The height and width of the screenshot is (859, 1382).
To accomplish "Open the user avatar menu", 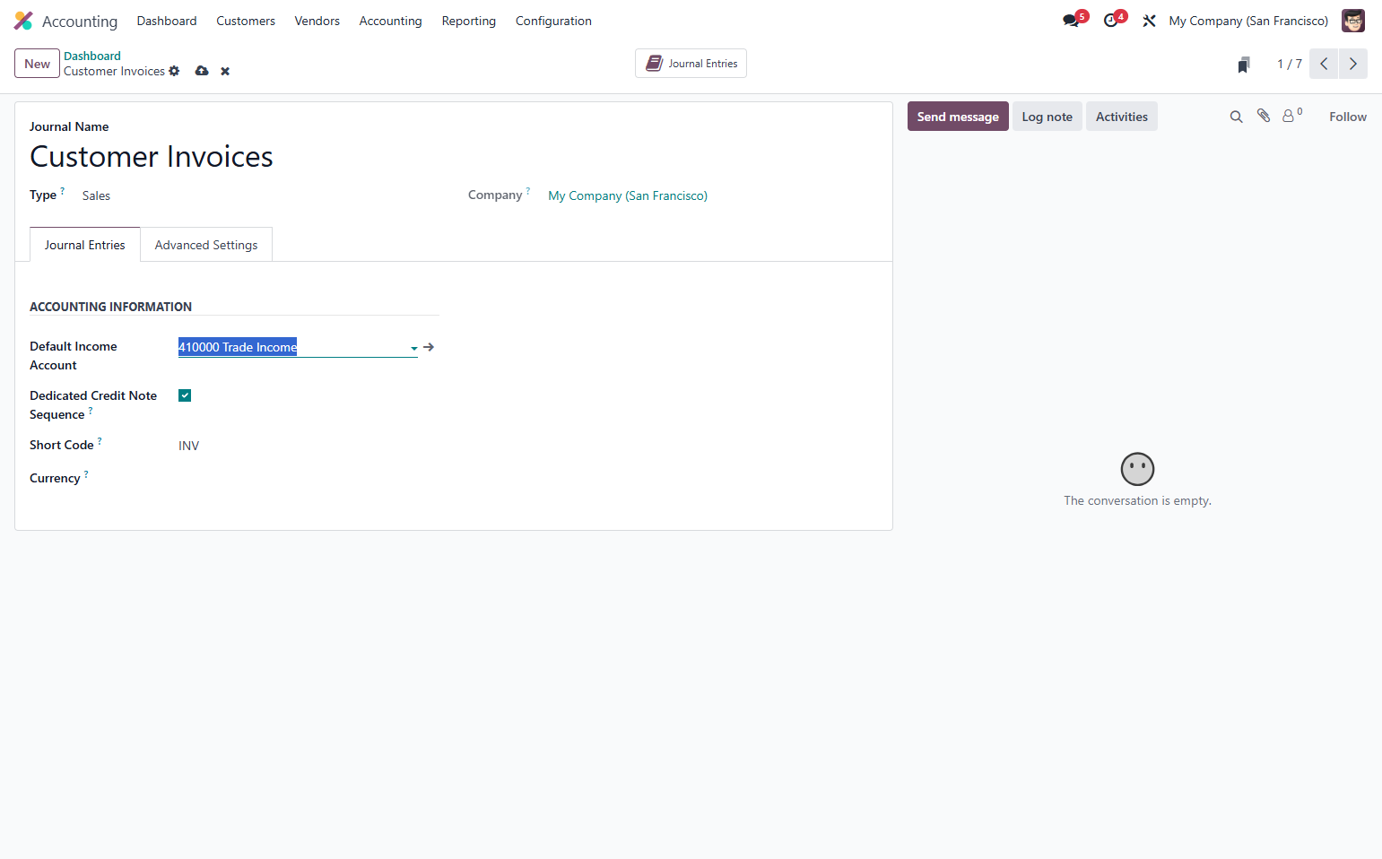I will pyautogui.click(x=1353, y=21).
